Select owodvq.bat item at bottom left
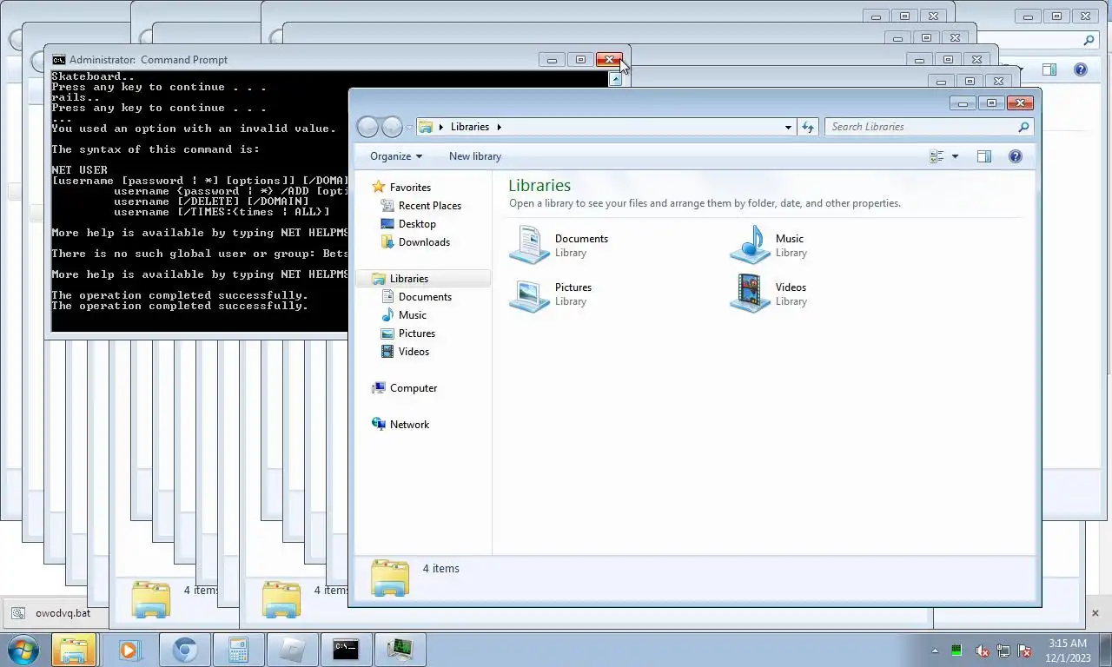Viewport: 1112px width, 667px height. click(54, 613)
